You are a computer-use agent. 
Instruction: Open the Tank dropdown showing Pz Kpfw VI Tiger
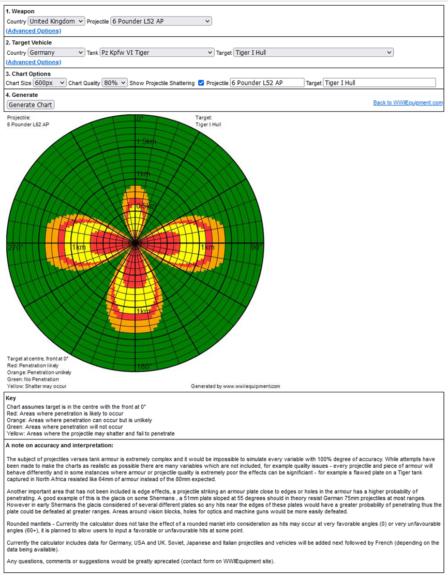coord(157,53)
